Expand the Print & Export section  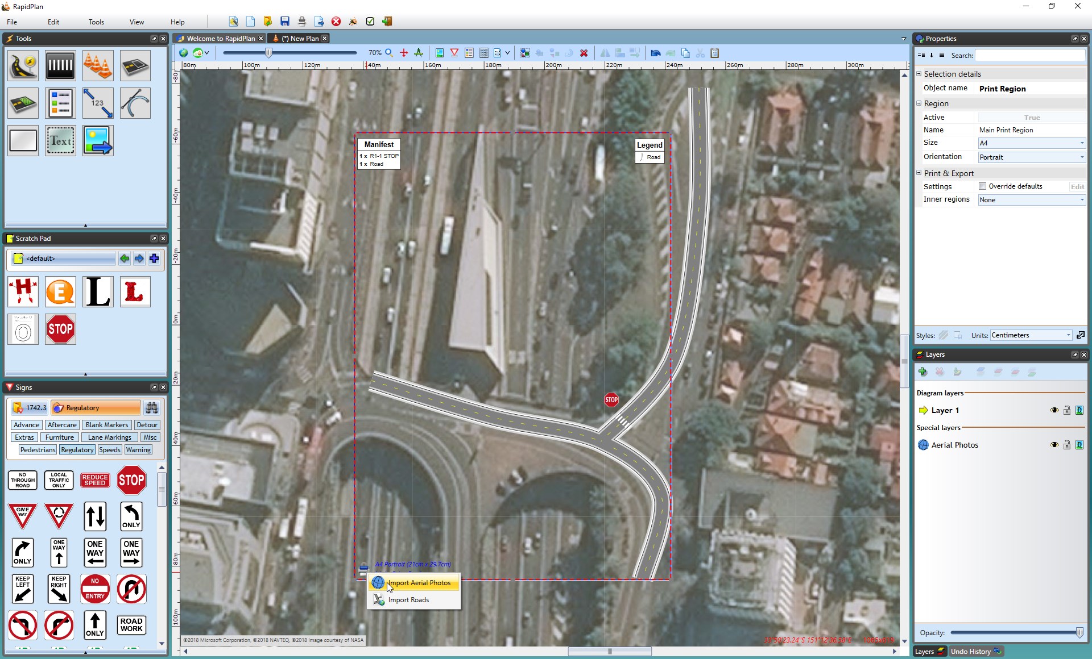[921, 172]
